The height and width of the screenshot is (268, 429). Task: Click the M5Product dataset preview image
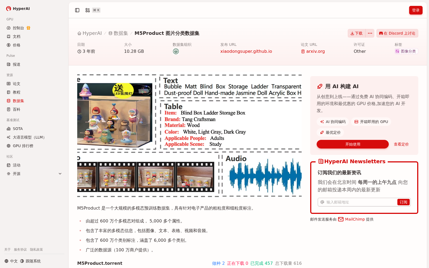[189, 136]
